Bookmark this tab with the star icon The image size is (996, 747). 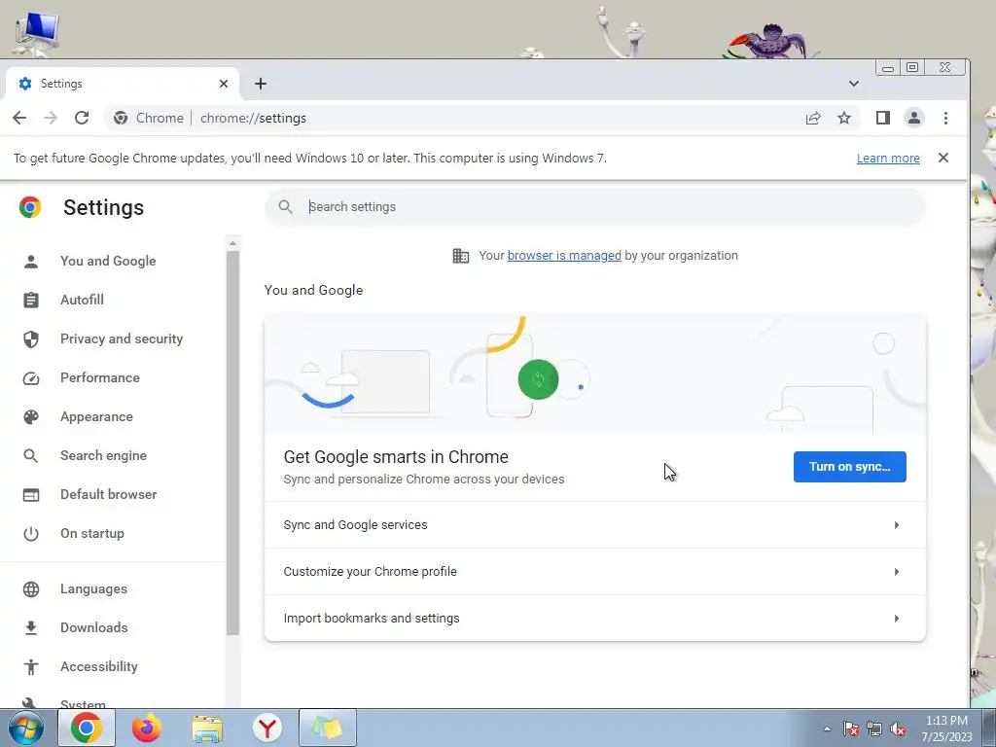[x=844, y=118]
